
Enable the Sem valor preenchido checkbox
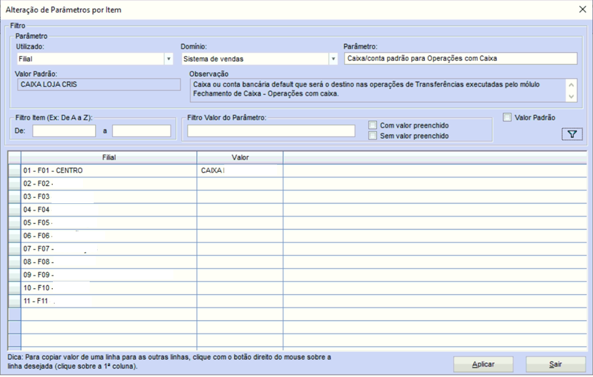tap(373, 136)
